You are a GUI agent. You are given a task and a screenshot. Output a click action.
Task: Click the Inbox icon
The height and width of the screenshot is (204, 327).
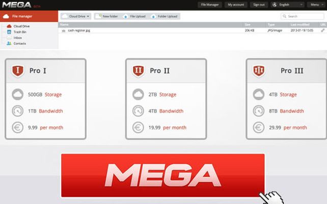click(x=9, y=38)
